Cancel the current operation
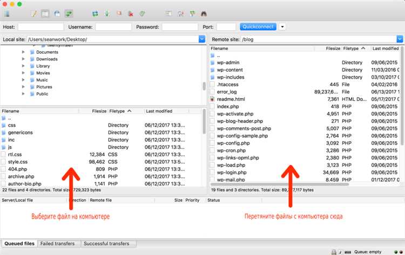 [119, 13]
